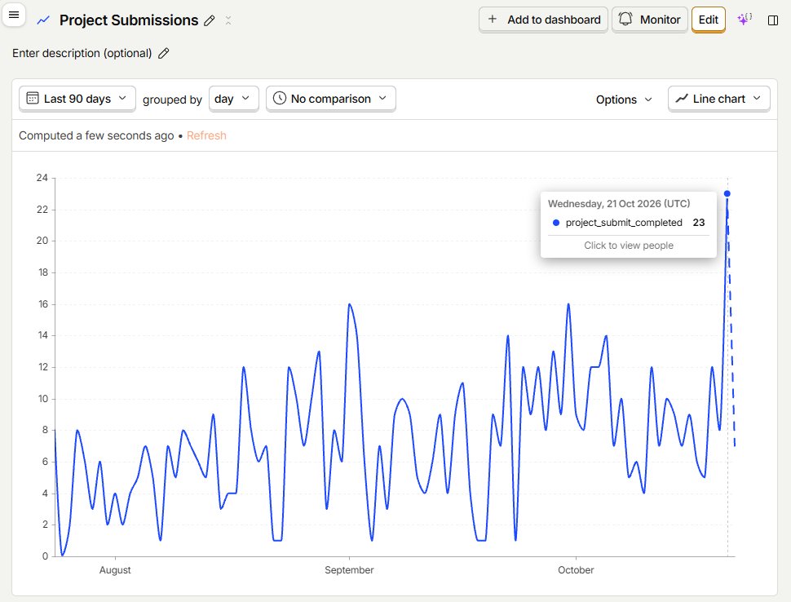Click the 'August' axis label
Viewport: 791px width, 602px height.
pyautogui.click(x=115, y=570)
